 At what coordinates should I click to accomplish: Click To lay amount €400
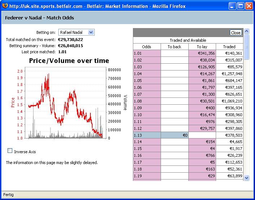[202, 108]
